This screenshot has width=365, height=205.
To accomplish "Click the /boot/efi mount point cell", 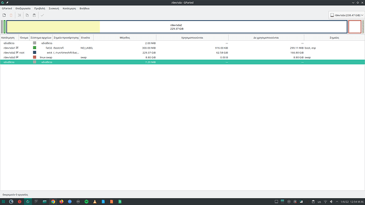I will 58,48.
